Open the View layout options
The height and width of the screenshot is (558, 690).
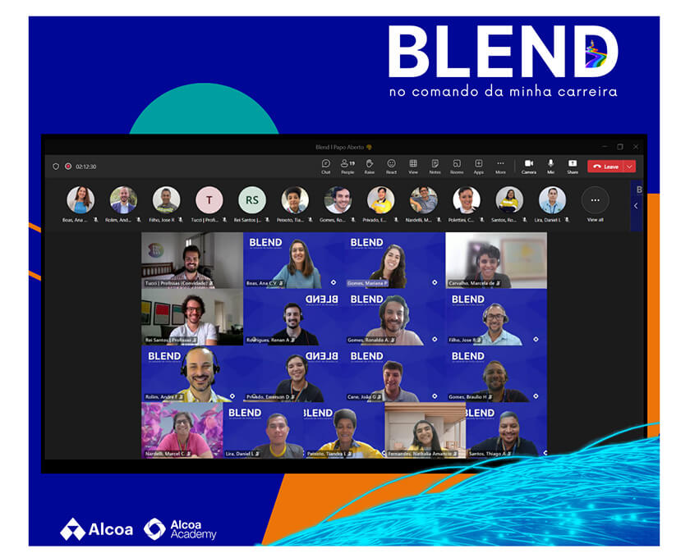tap(413, 167)
